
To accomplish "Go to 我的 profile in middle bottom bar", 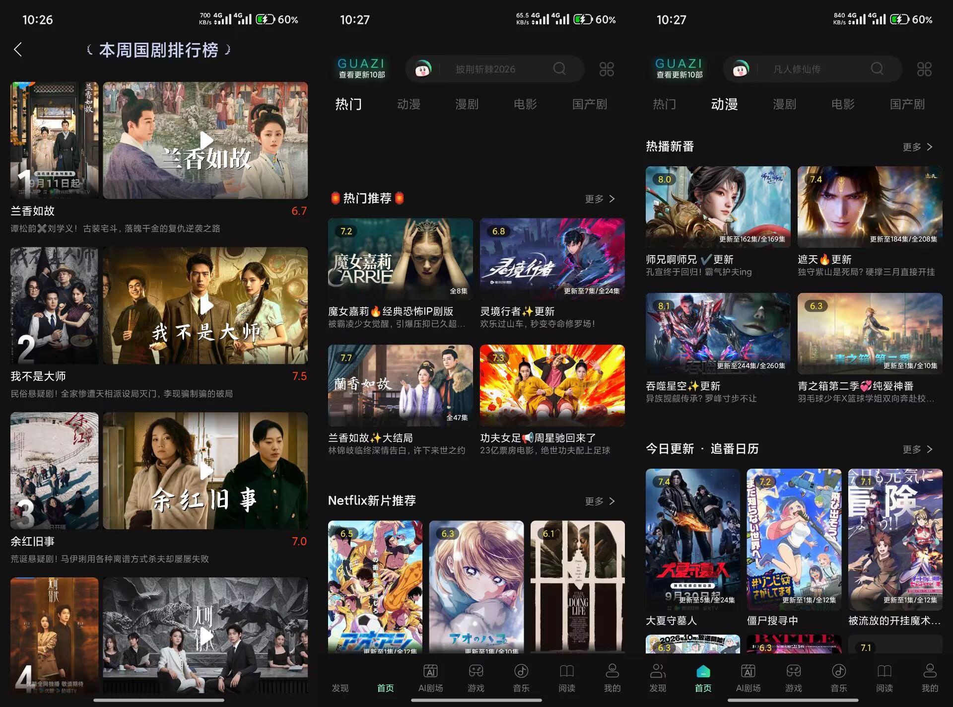I will coord(612,678).
